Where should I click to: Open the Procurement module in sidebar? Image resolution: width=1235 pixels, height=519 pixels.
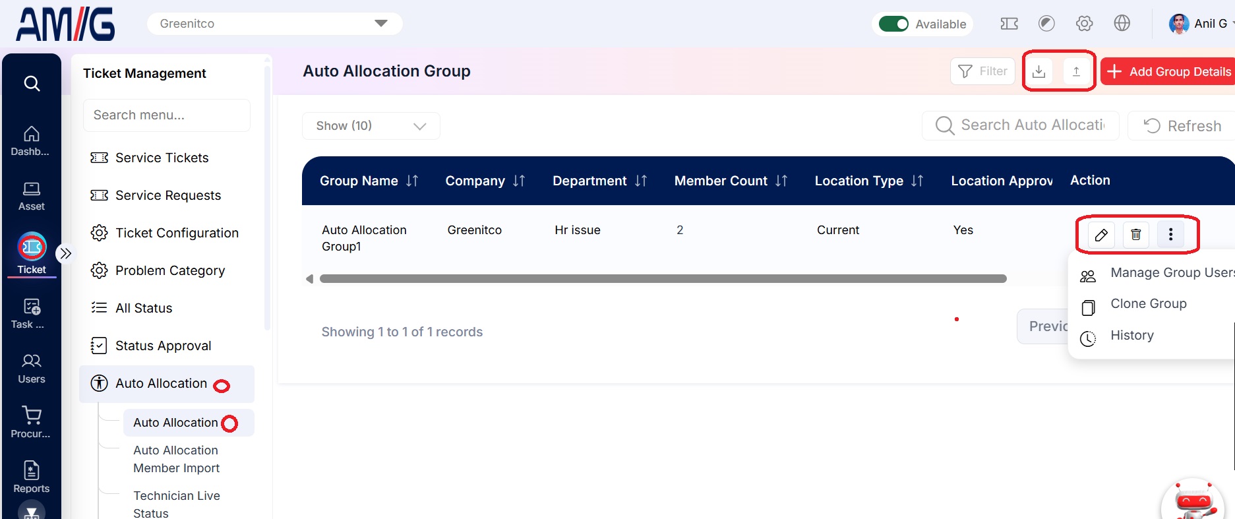[31, 423]
